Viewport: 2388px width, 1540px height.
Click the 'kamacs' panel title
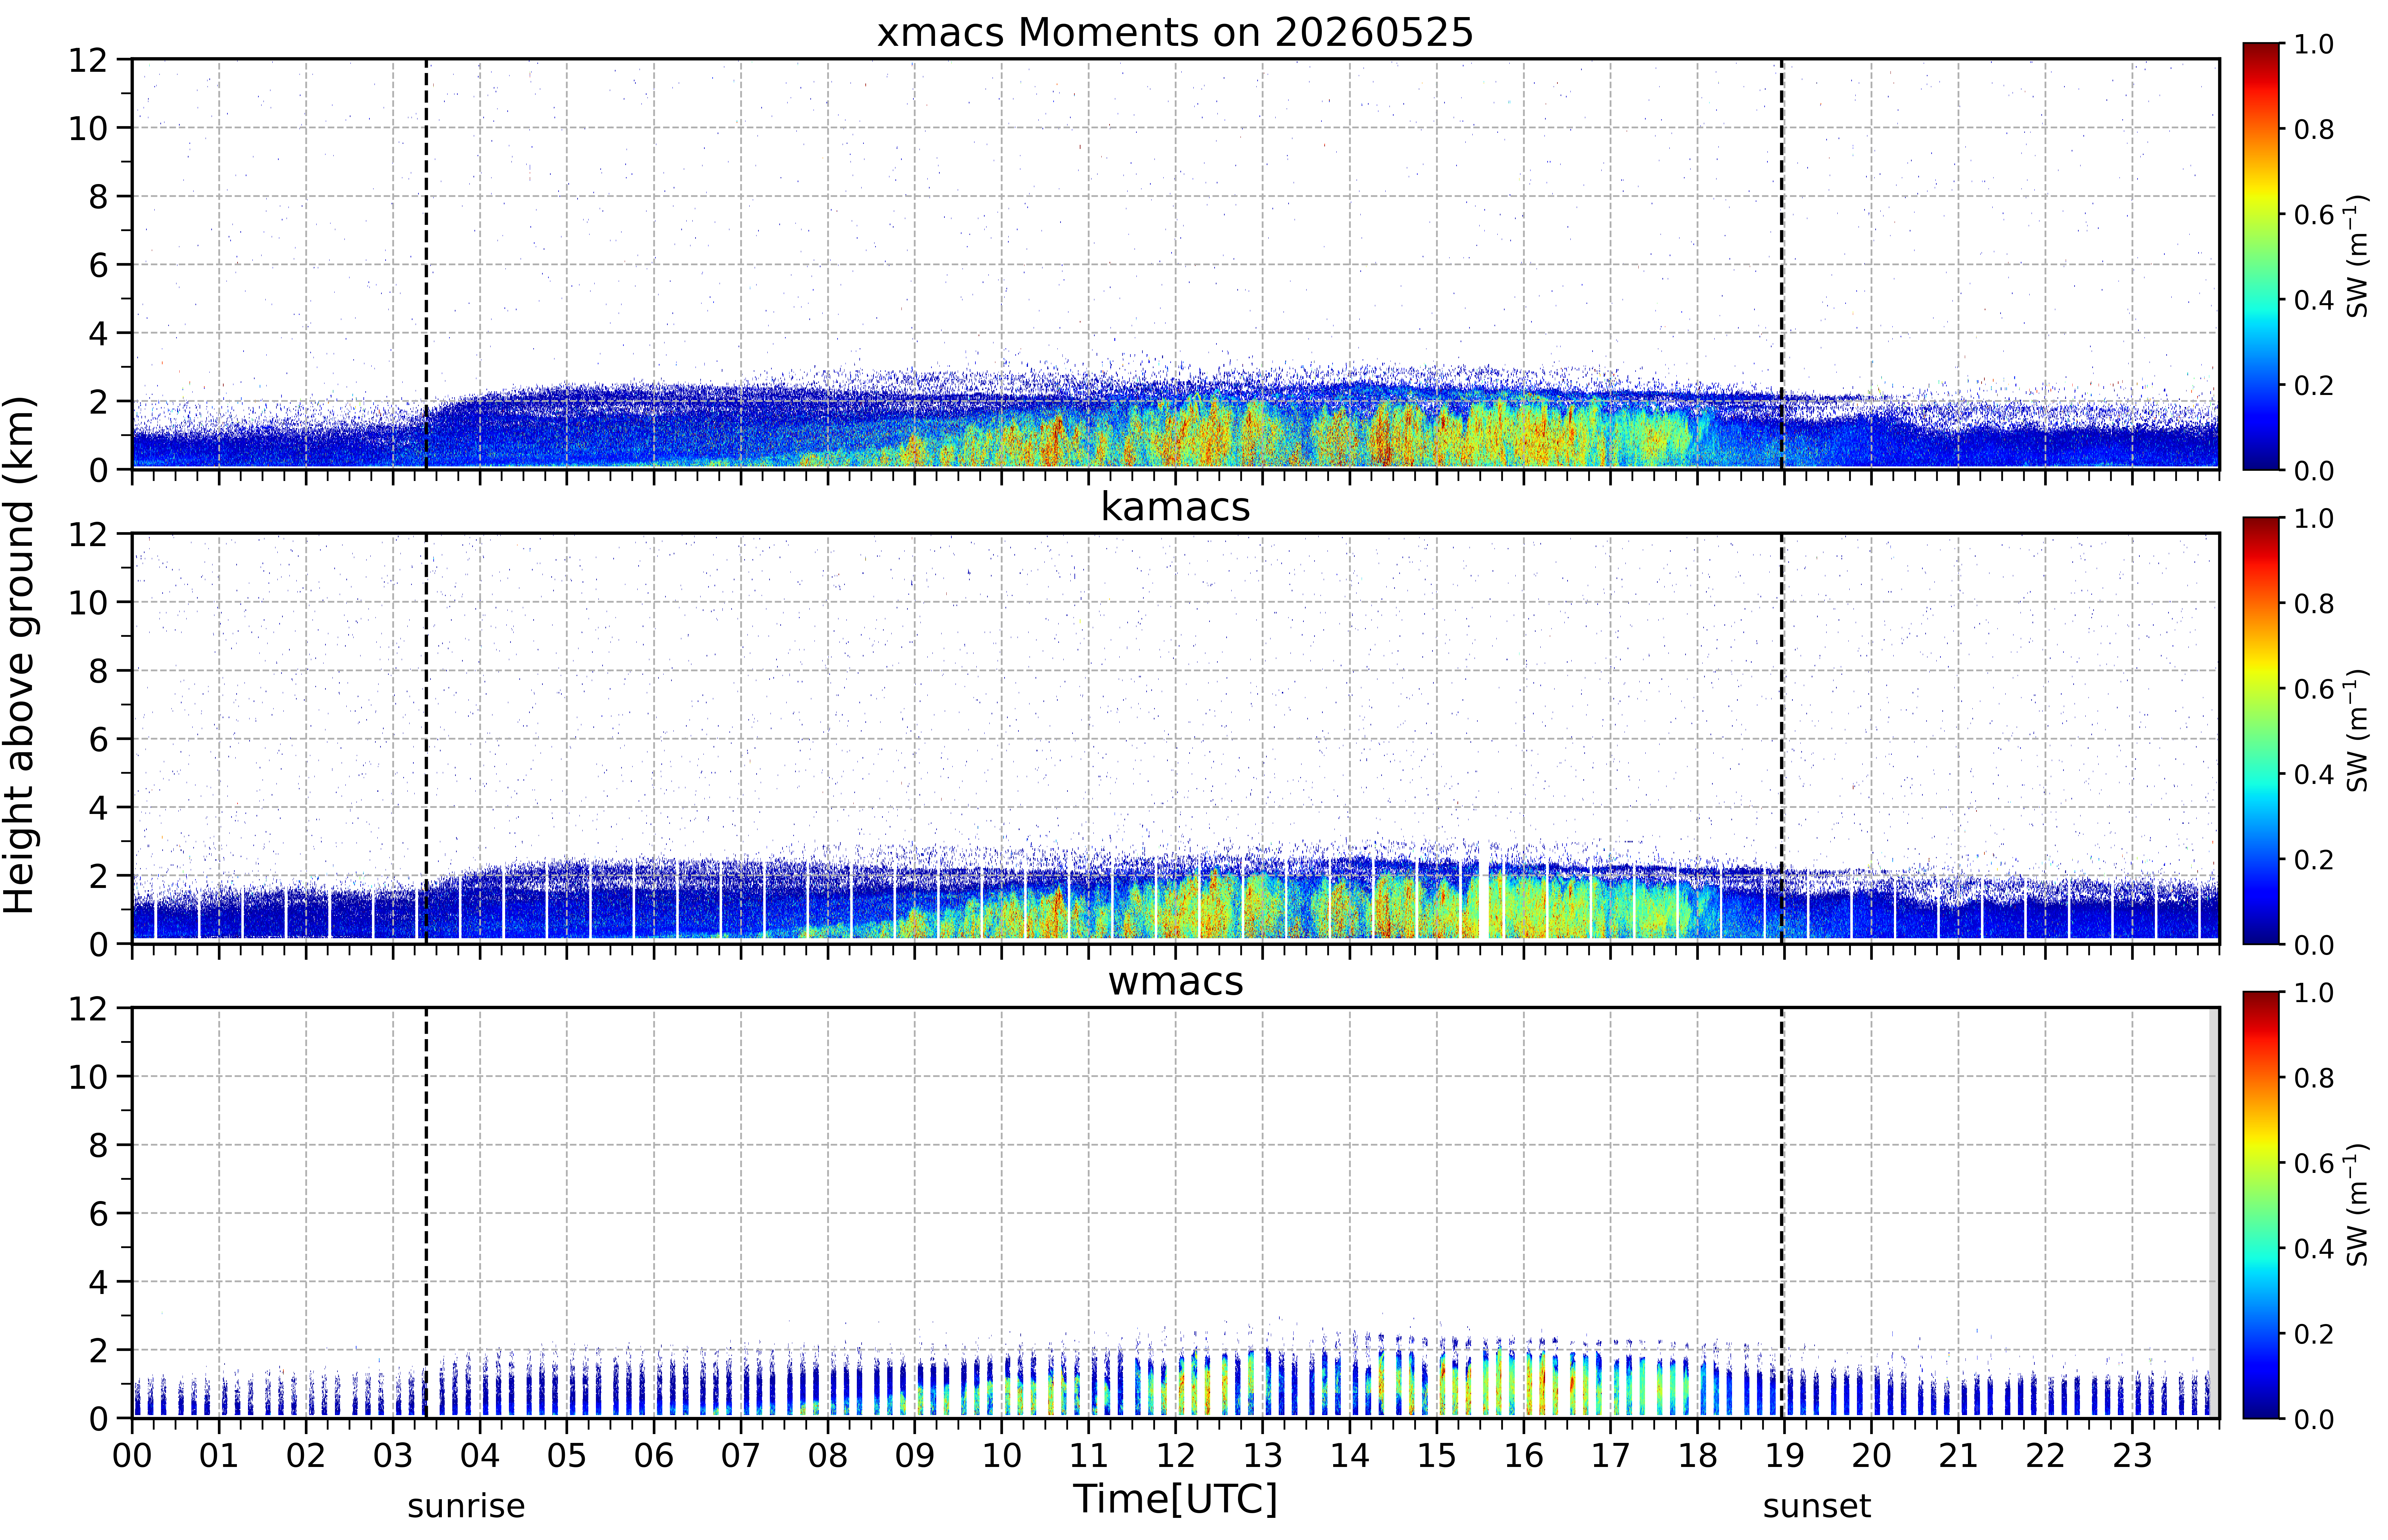tap(1175, 507)
